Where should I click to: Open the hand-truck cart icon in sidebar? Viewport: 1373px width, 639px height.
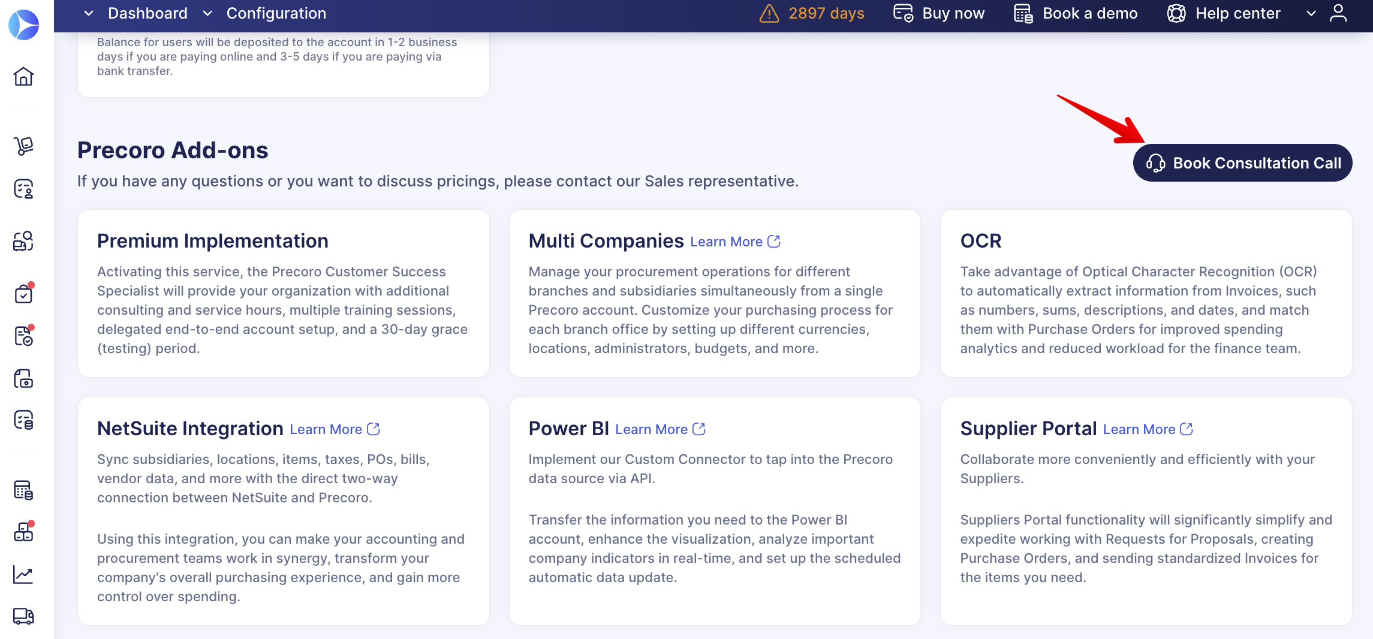23,146
